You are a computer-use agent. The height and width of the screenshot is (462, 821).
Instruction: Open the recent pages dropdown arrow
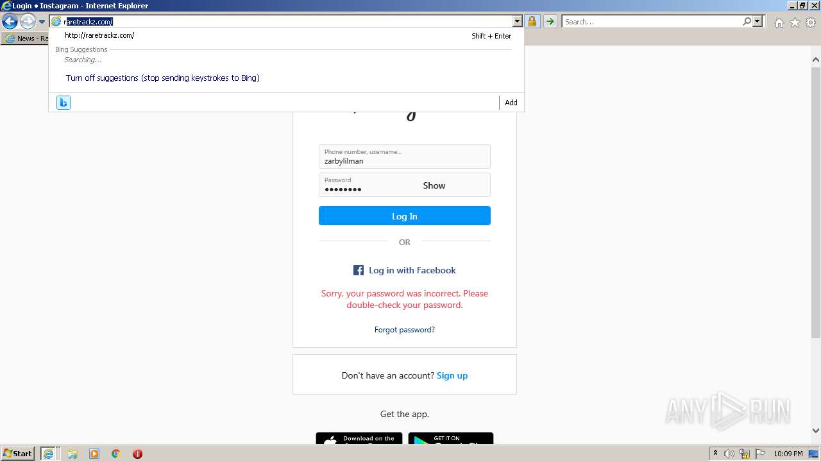(x=42, y=22)
